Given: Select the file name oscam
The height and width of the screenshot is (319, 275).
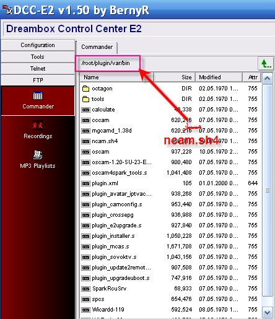Looking at the screenshot, I should point(100,152).
